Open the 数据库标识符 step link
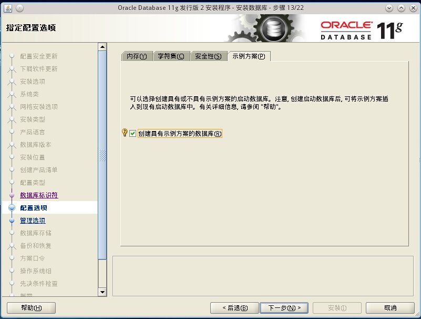This screenshot has width=421, height=319. (x=39, y=195)
